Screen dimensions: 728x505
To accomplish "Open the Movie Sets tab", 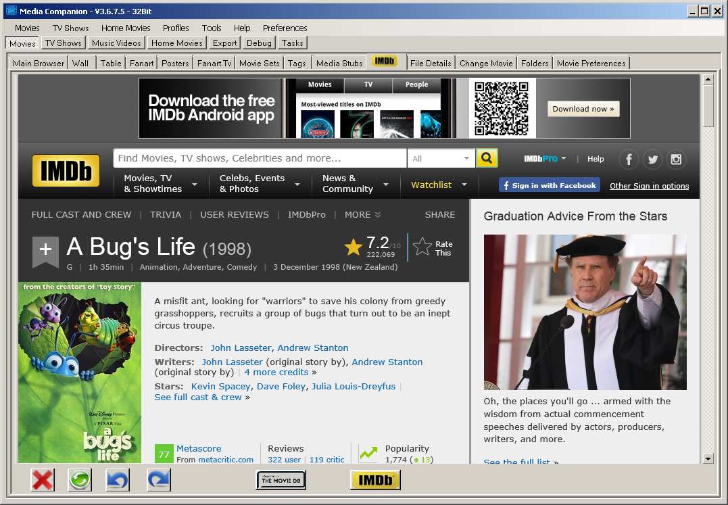I will click(260, 63).
